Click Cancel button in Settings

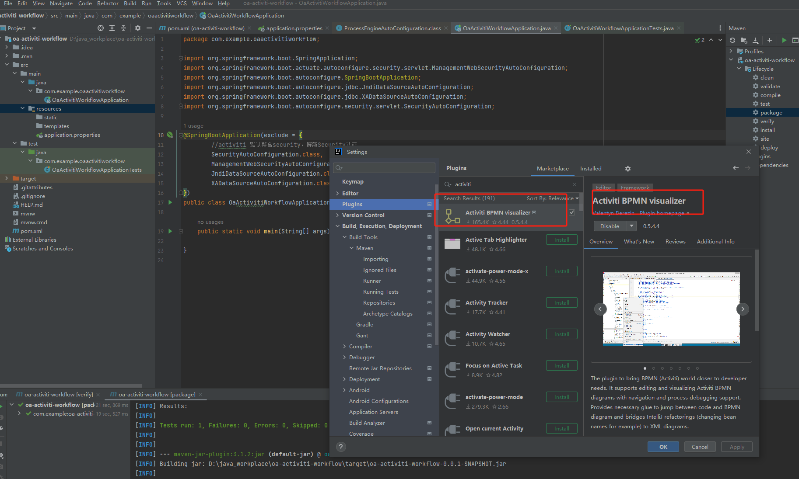pyautogui.click(x=700, y=447)
